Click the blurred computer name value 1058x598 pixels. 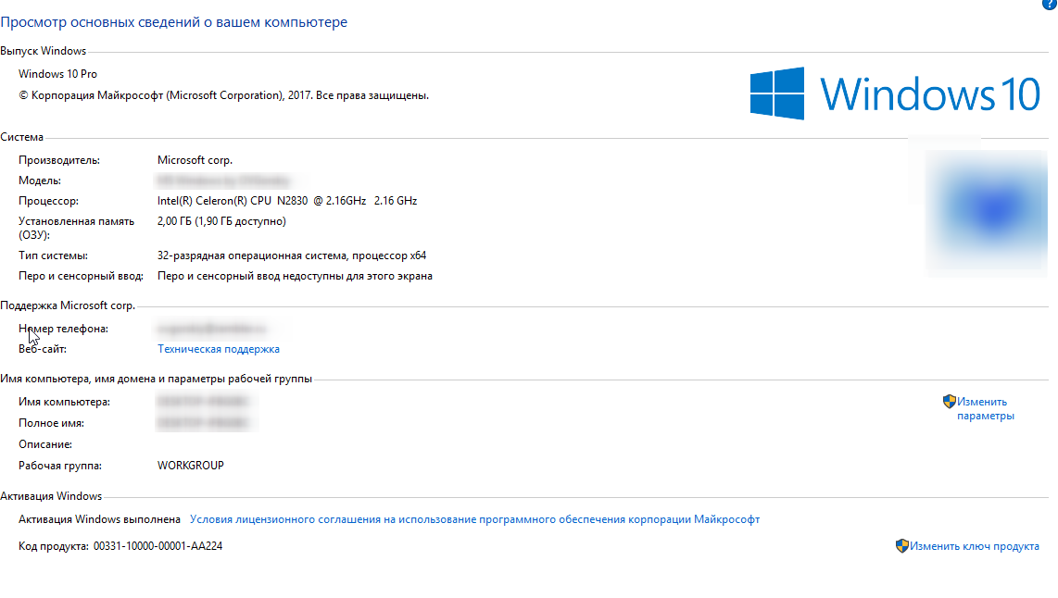pos(202,402)
